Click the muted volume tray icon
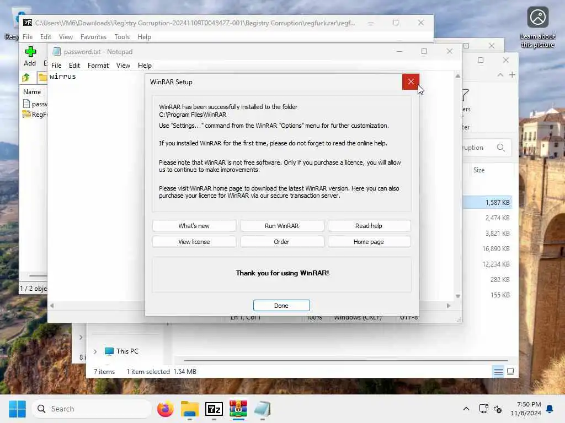The width and height of the screenshot is (565, 423). click(x=498, y=409)
